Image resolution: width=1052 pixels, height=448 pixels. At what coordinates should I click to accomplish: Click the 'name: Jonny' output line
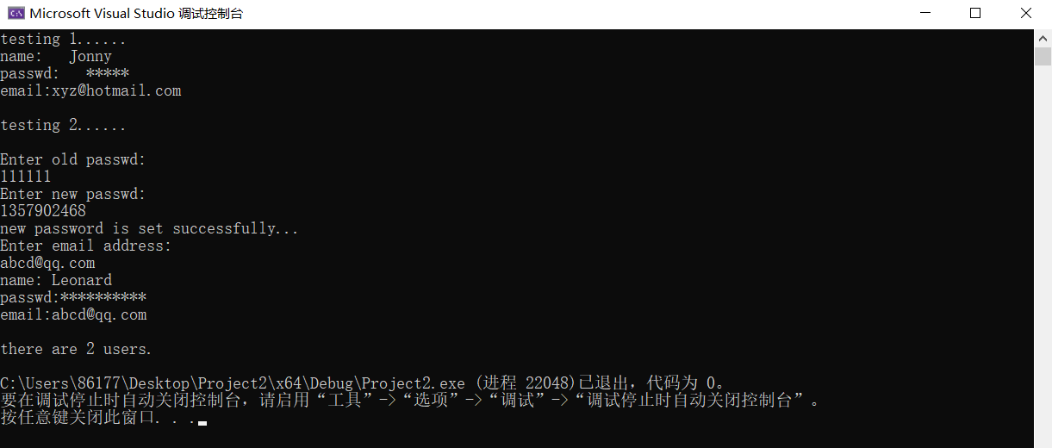[56, 56]
